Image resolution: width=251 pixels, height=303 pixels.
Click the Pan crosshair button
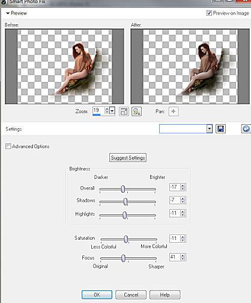pos(174,111)
